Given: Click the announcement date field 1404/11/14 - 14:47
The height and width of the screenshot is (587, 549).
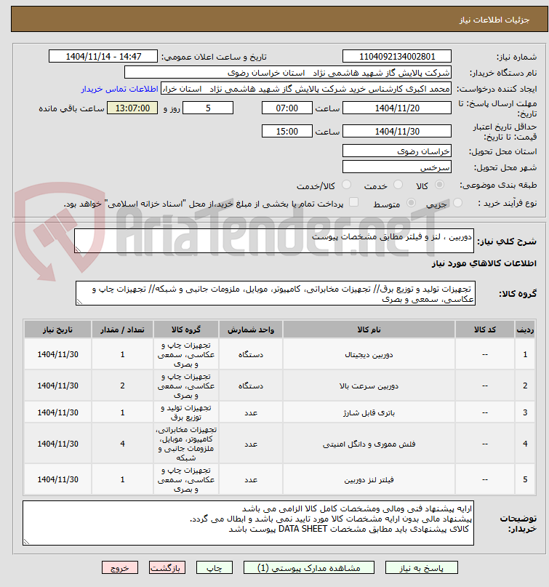Looking at the screenshot, I should (x=103, y=57).
